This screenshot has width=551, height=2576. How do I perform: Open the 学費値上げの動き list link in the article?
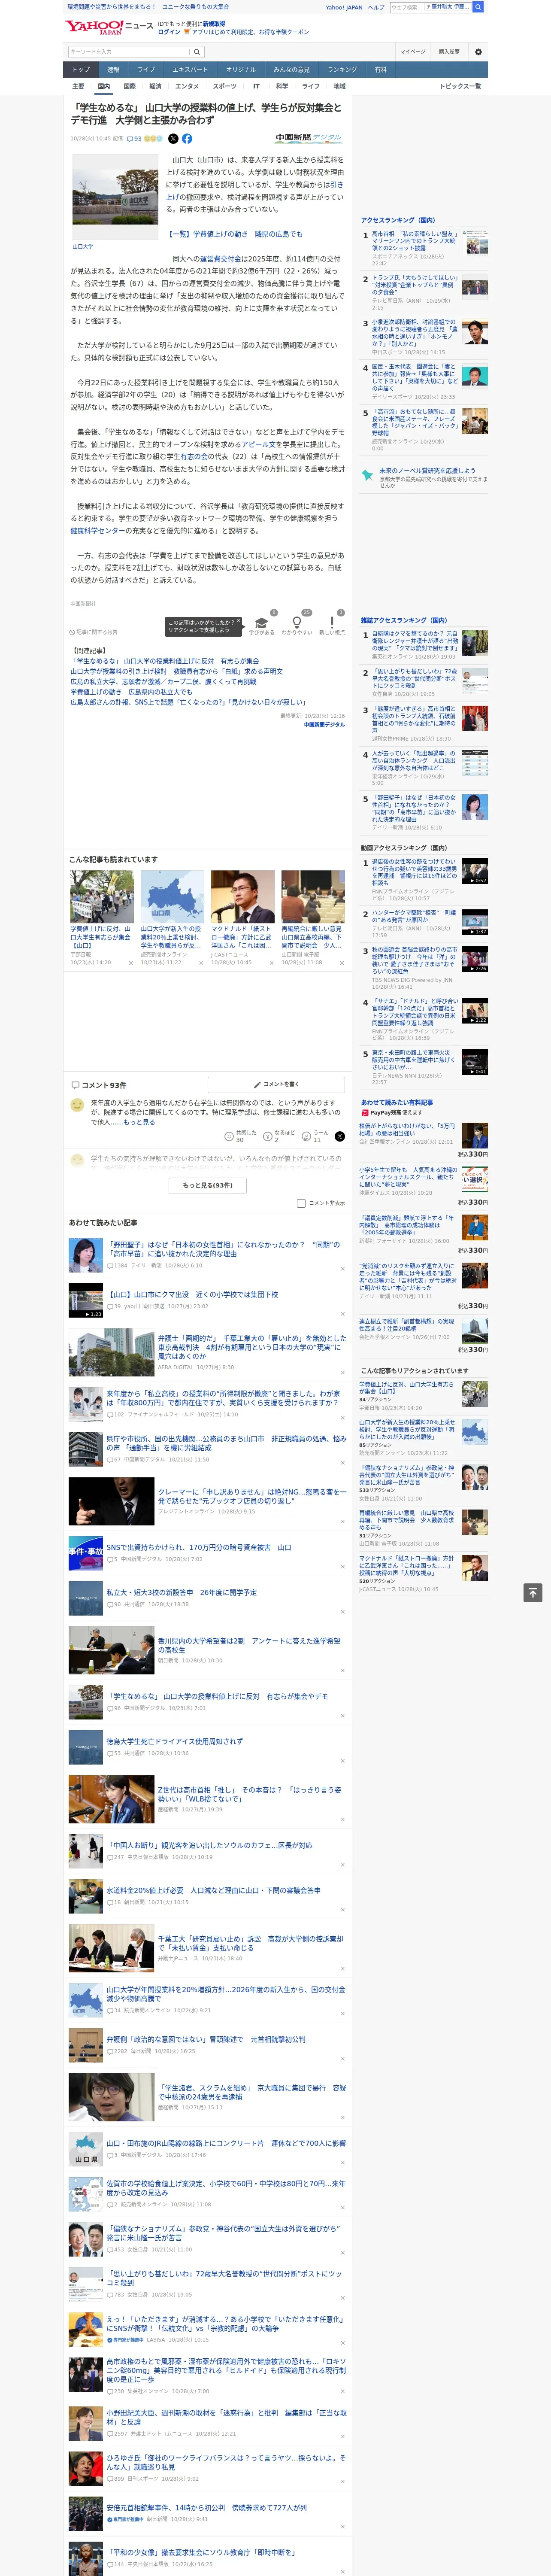[235, 234]
